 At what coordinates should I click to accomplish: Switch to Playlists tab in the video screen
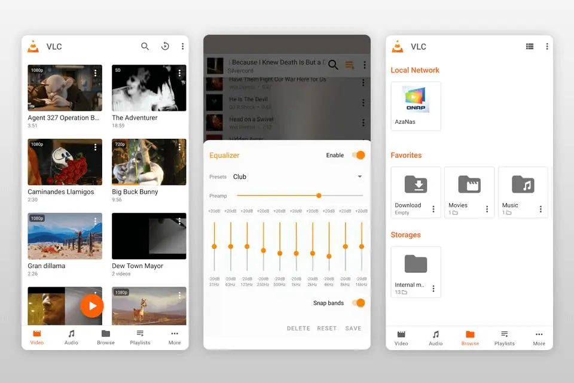(x=140, y=338)
